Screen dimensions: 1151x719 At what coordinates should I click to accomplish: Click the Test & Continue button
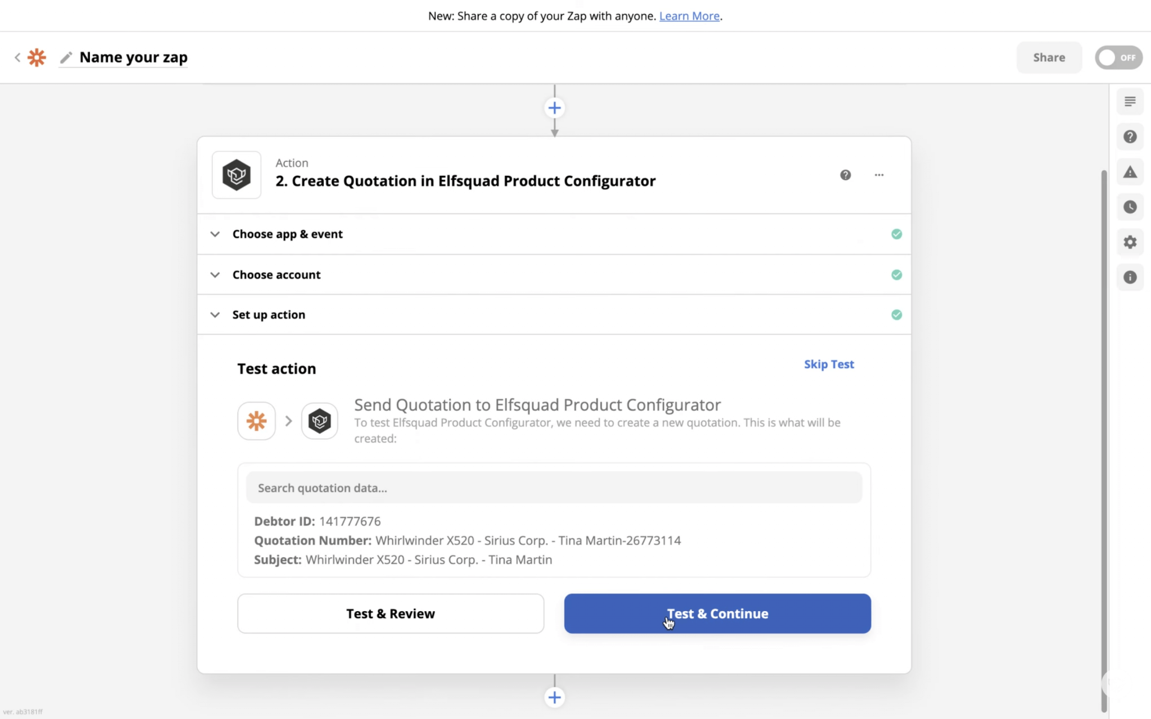717,613
